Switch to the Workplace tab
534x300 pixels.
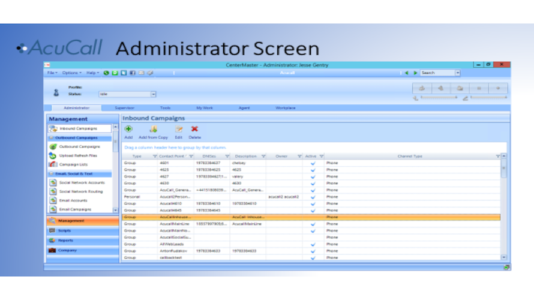pyautogui.click(x=286, y=108)
